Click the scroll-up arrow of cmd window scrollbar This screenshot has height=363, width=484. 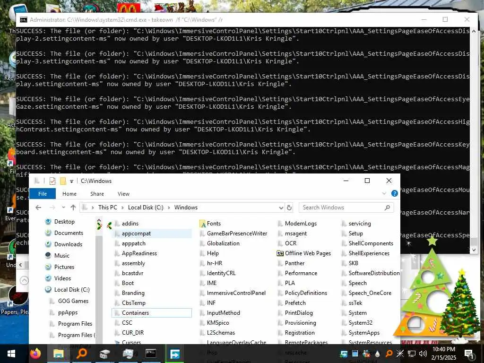click(x=474, y=31)
